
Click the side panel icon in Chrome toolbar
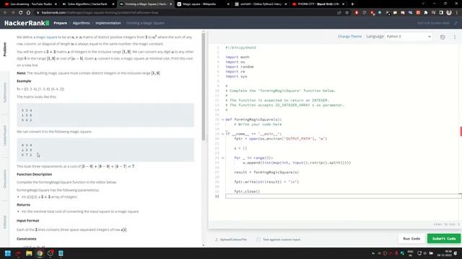click(441, 13)
